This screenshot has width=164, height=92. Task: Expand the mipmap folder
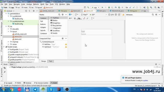(8, 42)
